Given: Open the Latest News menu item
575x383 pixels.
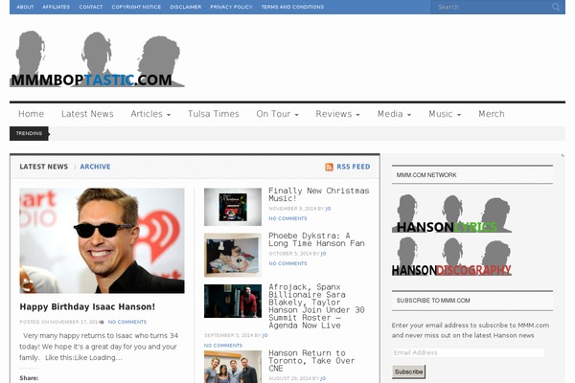Looking at the screenshot, I should point(87,114).
